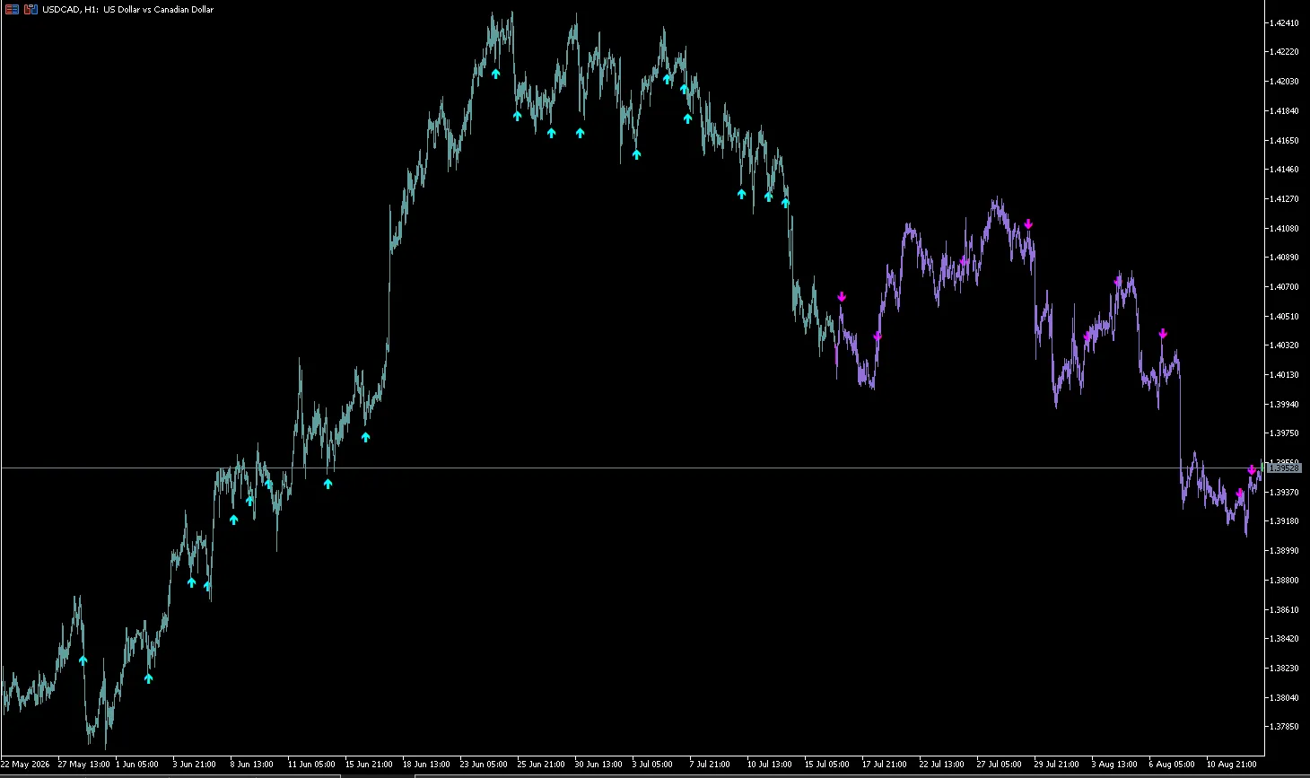Pick the 15 Jul 05:00 time label

click(827, 765)
